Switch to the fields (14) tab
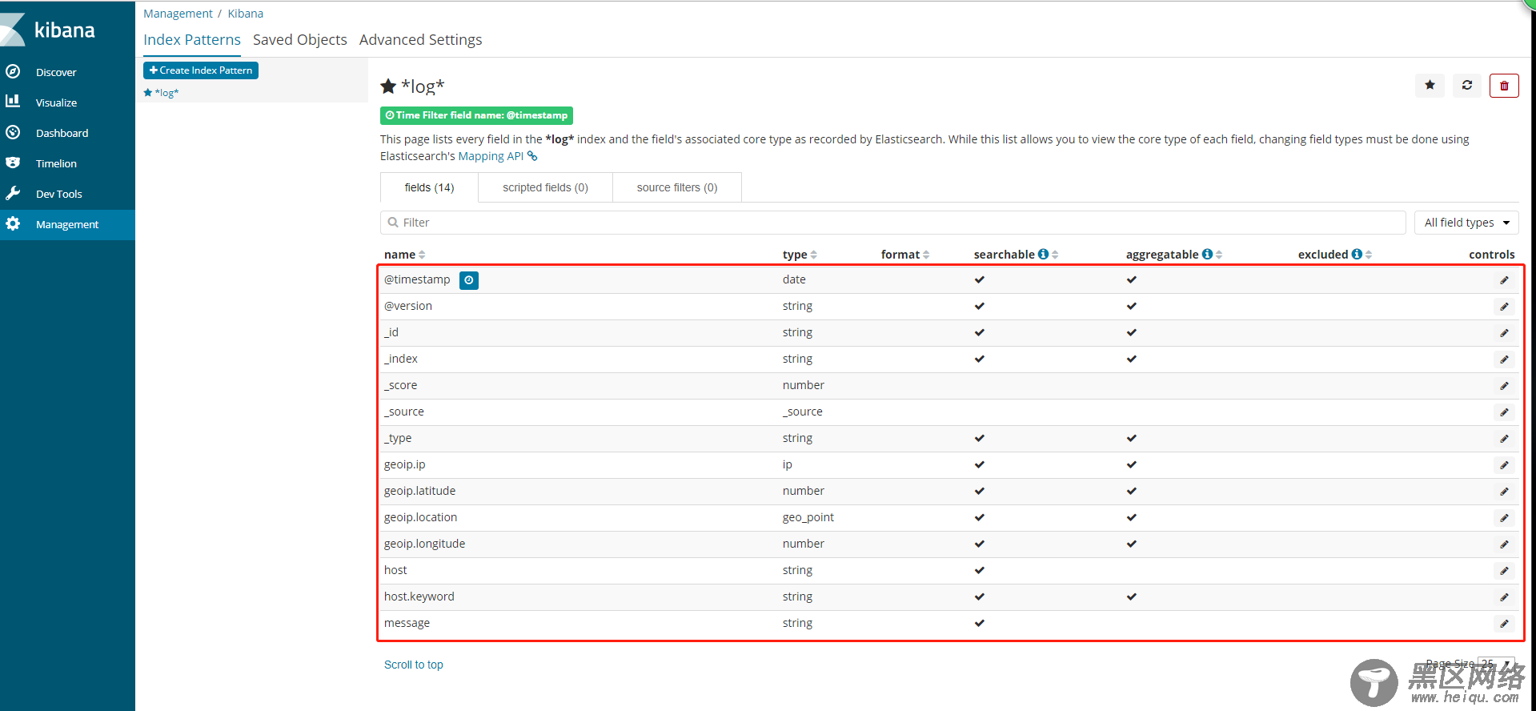Viewport: 1536px width, 711px height. (429, 187)
